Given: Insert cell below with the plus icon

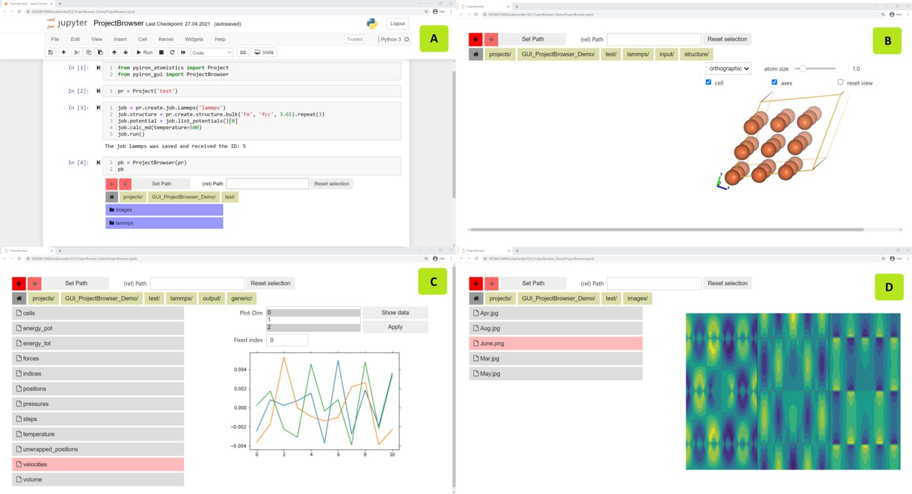Looking at the screenshot, I should click(x=64, y=52).
